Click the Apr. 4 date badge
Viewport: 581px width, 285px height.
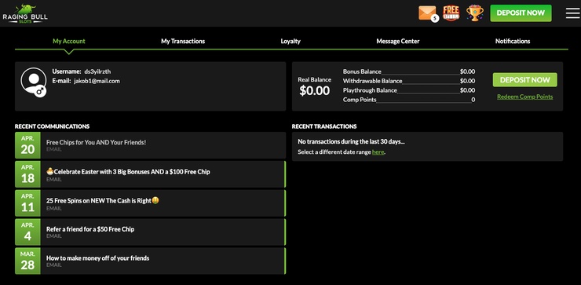(27, 232)
